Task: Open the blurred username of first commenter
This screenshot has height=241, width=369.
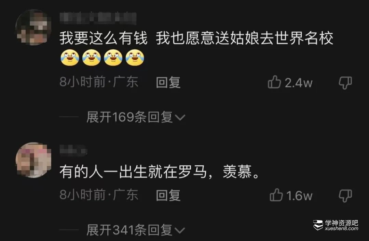Action: click(98, 18)
